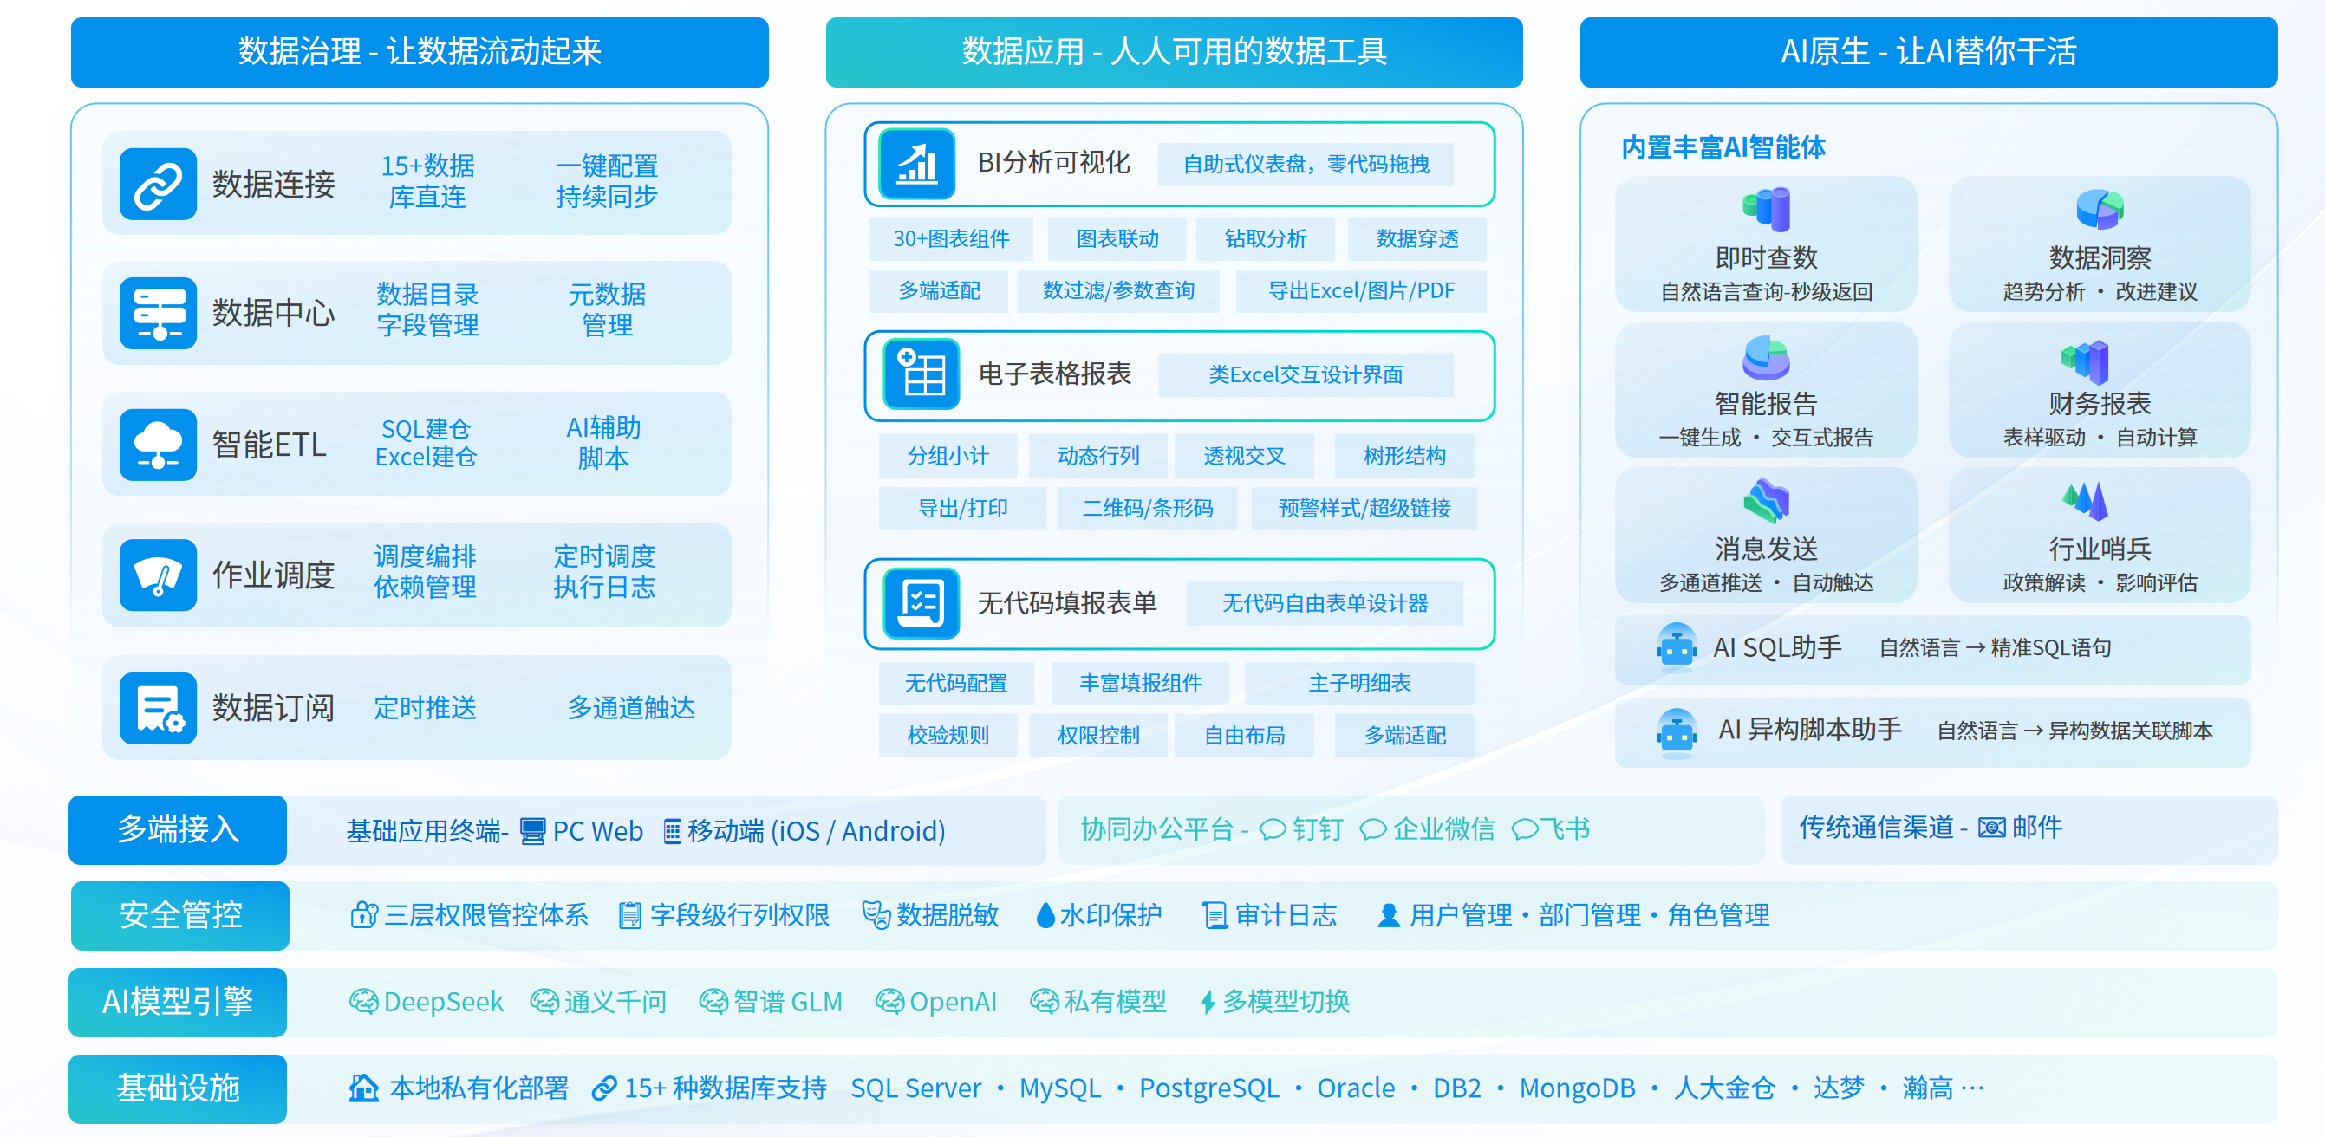Select the 钻取分析 feature tag

point(1265,238)
